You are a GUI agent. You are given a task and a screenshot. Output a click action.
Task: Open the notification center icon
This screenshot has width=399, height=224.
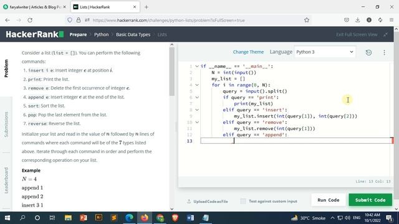389,218
